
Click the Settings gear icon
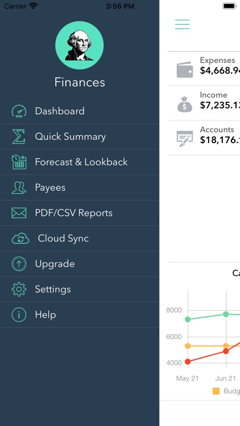click(19, 289)
